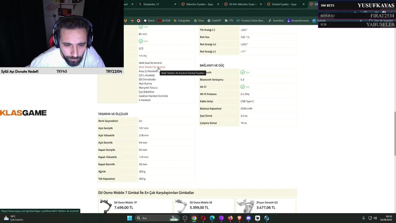The image size is (396, 223).
Task: Open Opera browser from taskbar
Action: pos(203,218)
